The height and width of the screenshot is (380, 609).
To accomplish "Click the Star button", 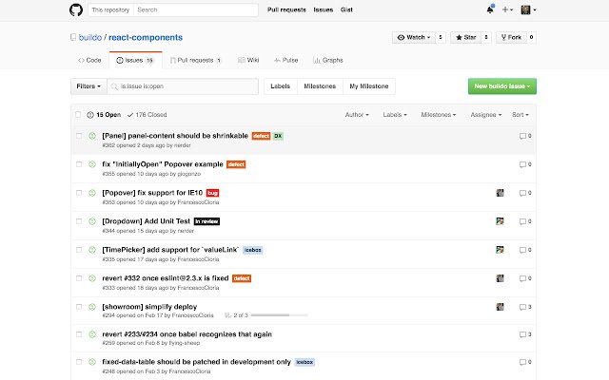I will point(466,37).
